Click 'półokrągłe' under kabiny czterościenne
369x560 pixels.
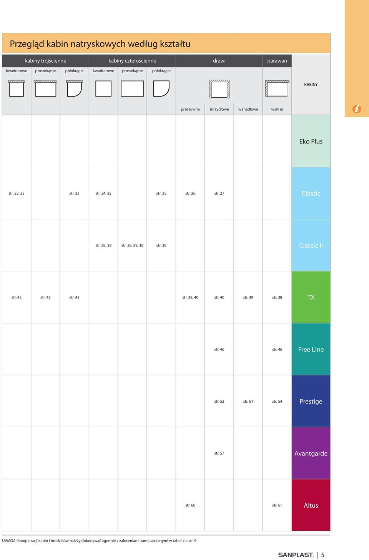pos(161,71)
